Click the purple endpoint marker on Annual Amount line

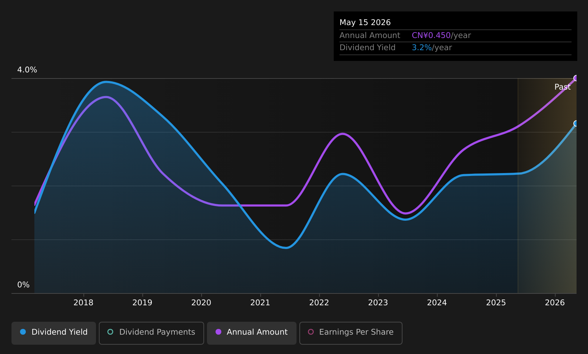click(x=576, y=78)
